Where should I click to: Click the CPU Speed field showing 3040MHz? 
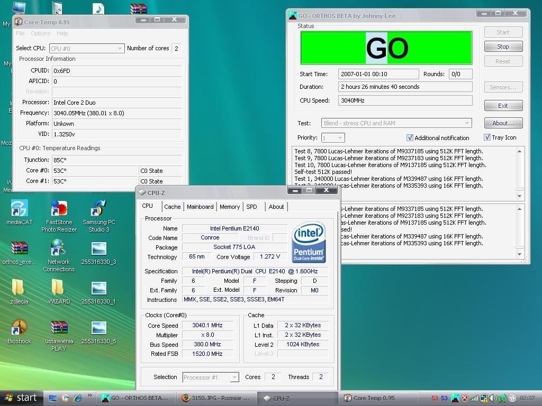(x=405, y=100)
